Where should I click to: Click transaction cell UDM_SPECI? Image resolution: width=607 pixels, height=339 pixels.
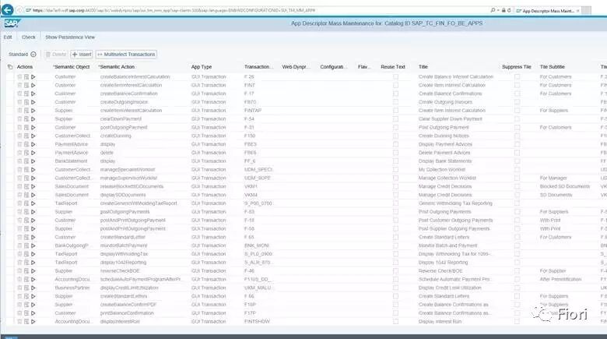click(258, 170)
